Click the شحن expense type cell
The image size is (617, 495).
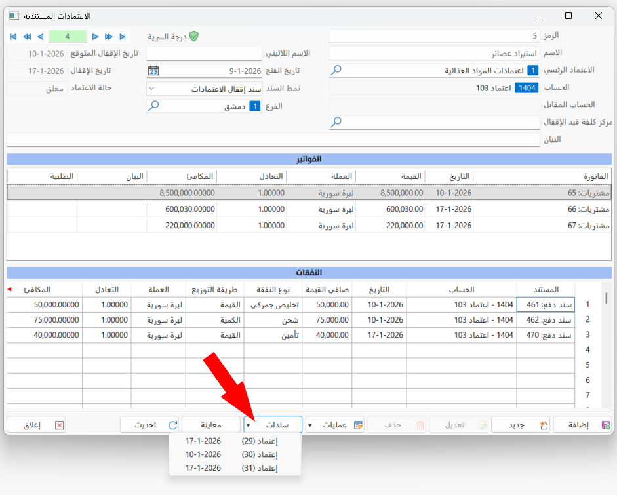click(273, 320)
